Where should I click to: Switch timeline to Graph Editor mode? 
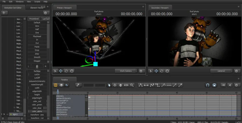click(66, 85)
